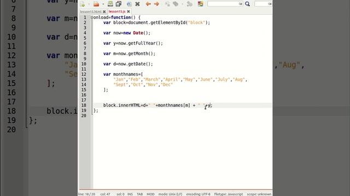Viewport: 350px width, 196px height.
Task: Close the lesson15.html tab
Action: tap(104, 11)
